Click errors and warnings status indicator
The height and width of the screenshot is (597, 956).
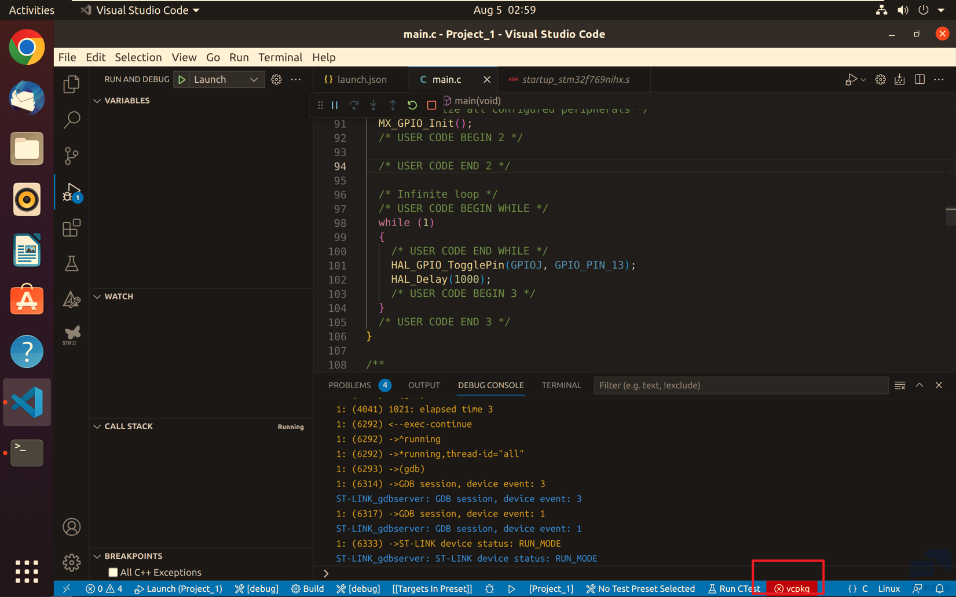coord(104,589)
